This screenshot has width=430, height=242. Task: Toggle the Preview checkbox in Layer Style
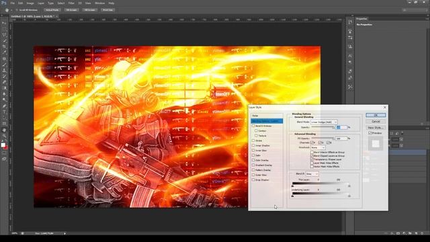click(x=370, y=133)
